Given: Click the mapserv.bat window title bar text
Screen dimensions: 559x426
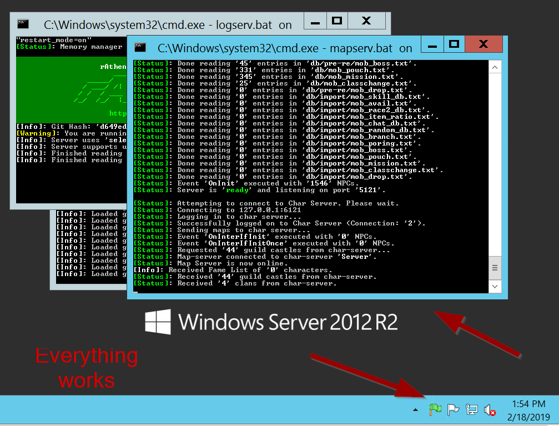Looking at the screenshot, I should (285, 48).
